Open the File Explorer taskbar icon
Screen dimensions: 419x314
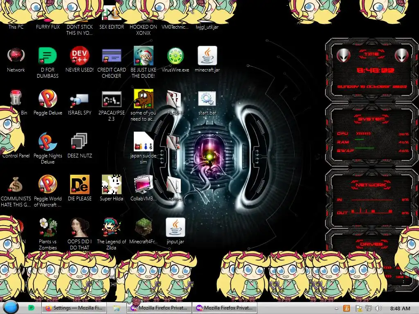117,308
